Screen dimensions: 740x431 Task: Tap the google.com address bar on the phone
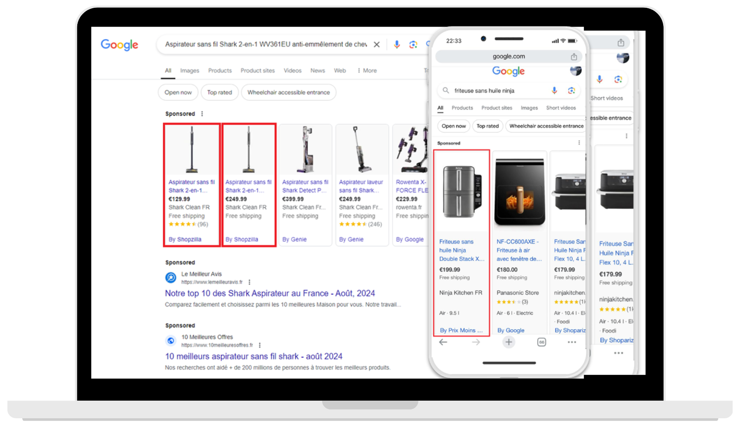pyautogui.click(x=509, y=56)
